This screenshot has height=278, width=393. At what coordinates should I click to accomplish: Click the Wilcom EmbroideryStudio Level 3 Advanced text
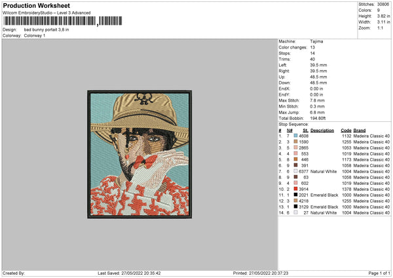[x=47, y=13]
